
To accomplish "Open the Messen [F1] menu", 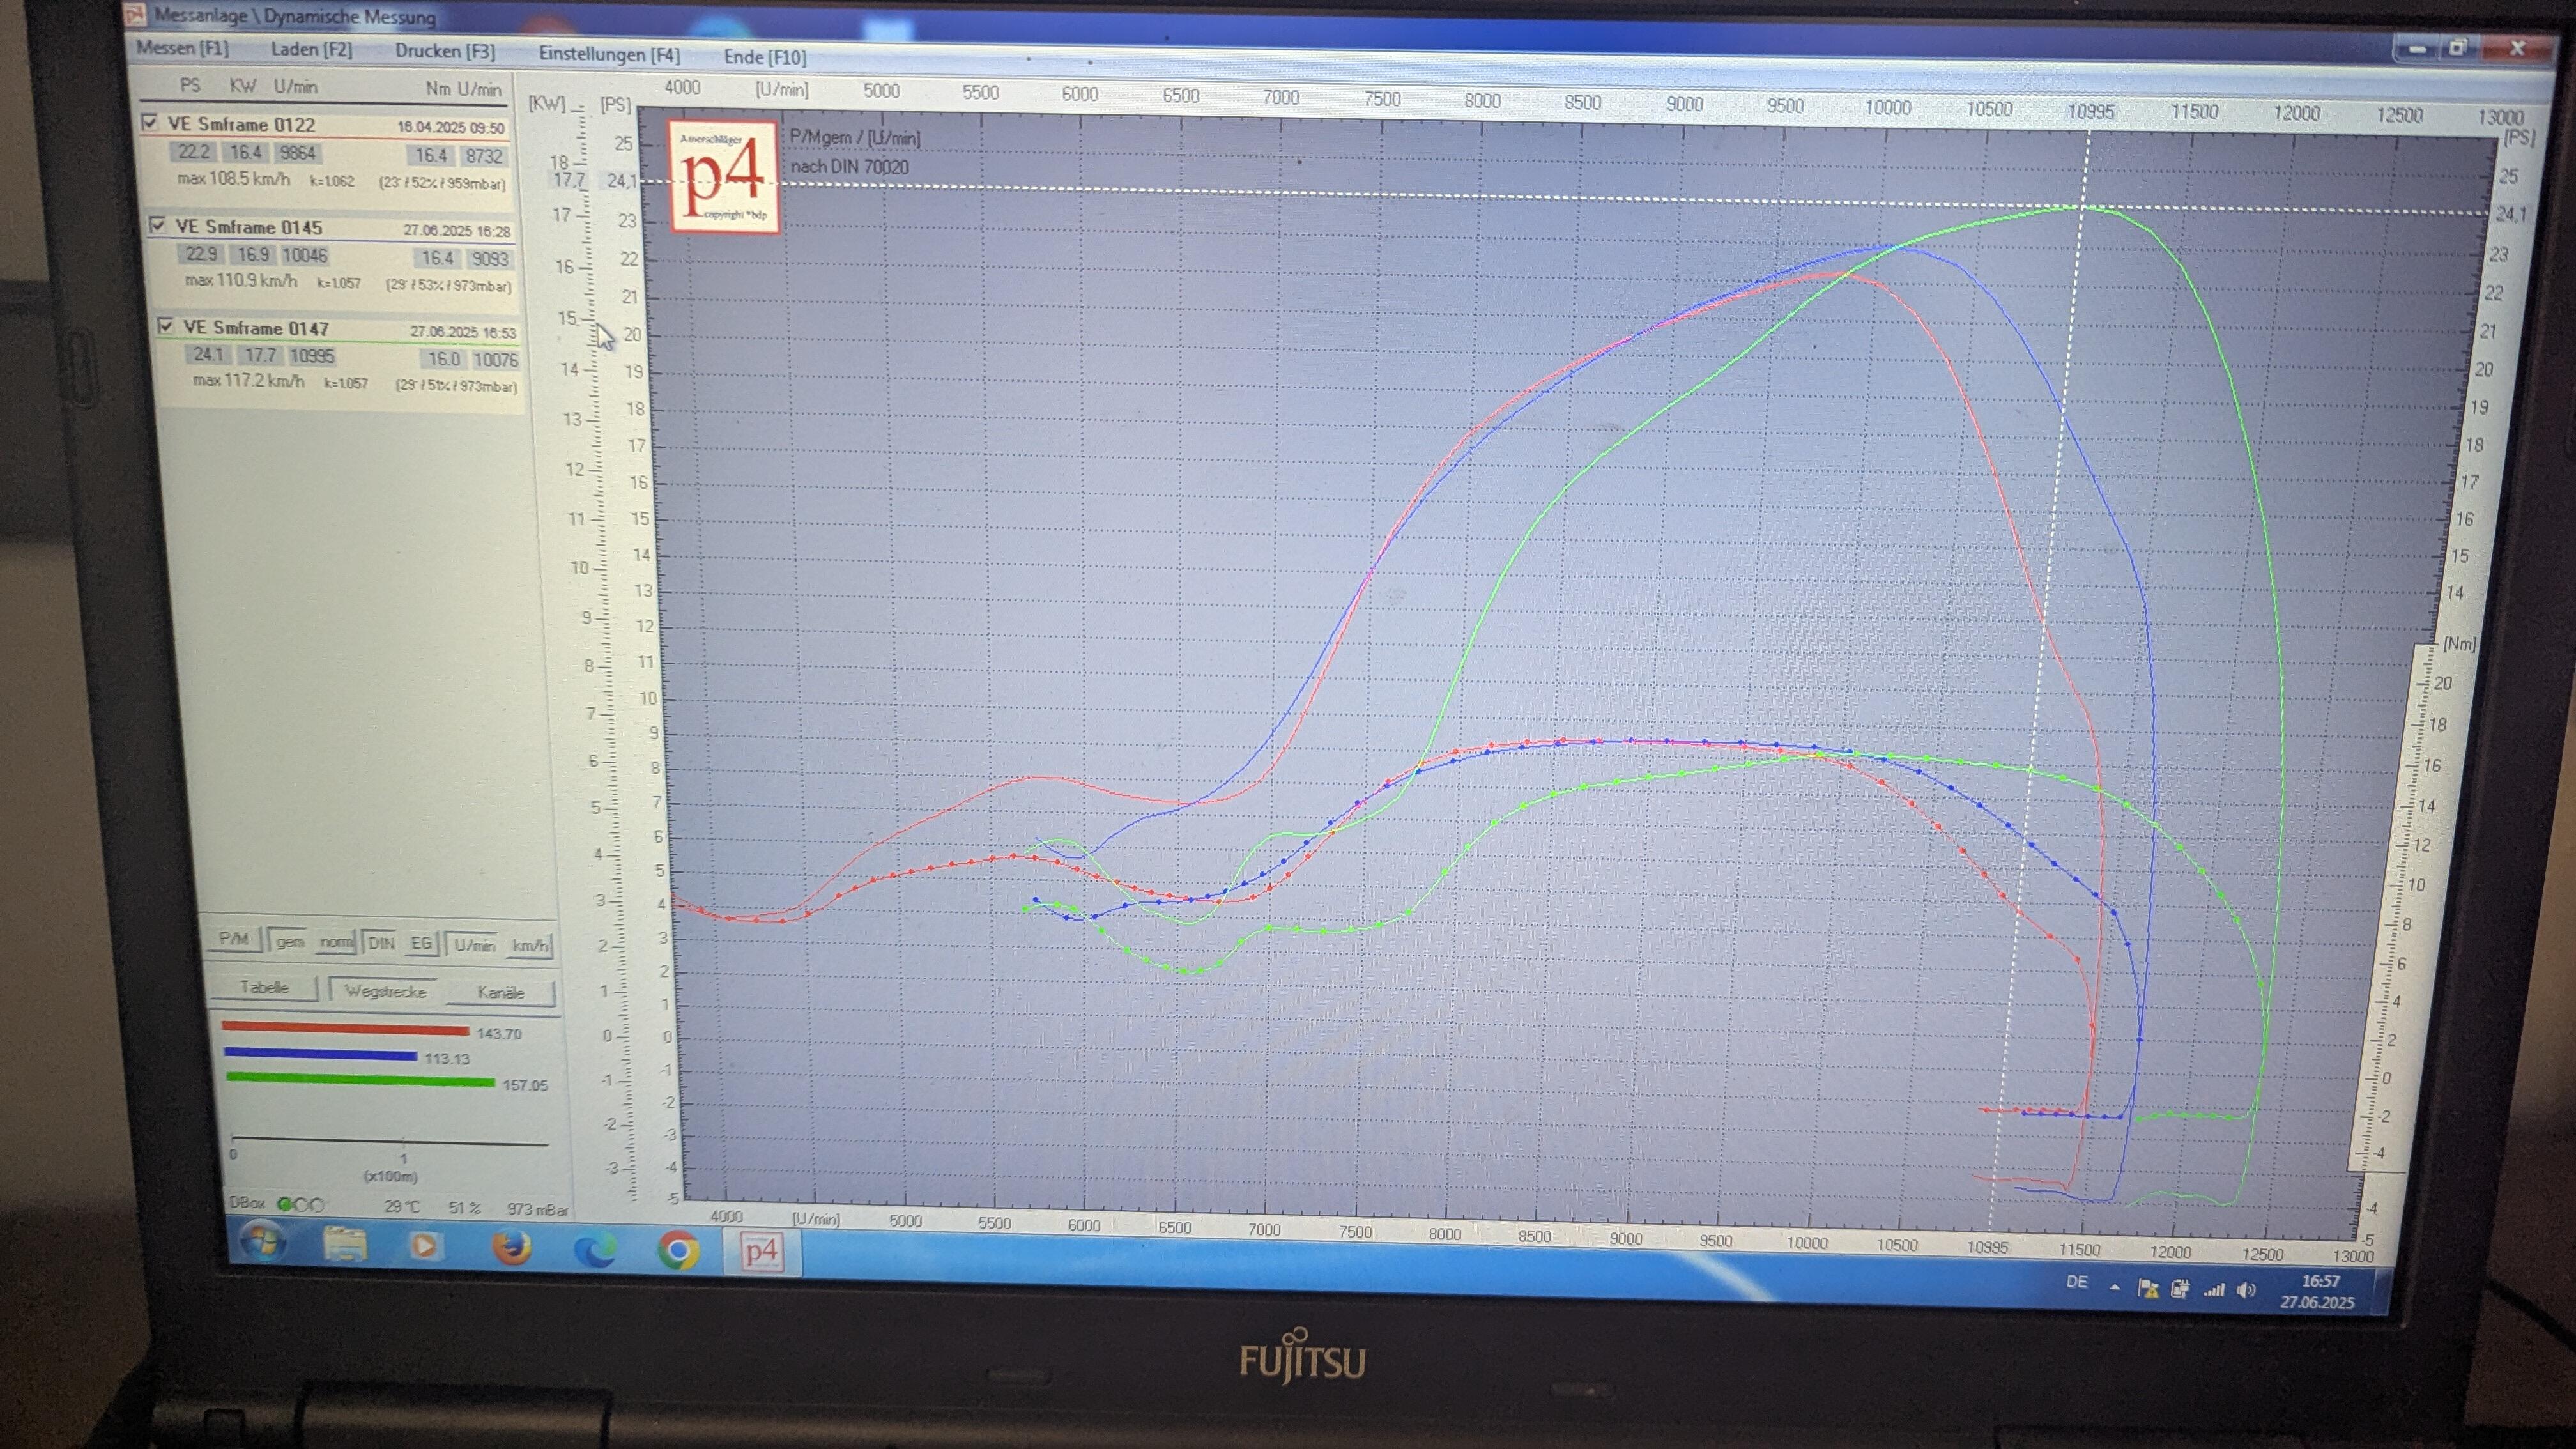I will (x=182, y=47).
